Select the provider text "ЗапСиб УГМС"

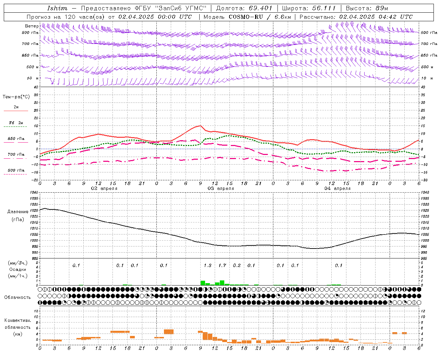click(181, 8)
